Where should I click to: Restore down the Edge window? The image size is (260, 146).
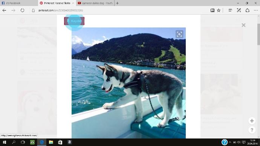(247, 3)
